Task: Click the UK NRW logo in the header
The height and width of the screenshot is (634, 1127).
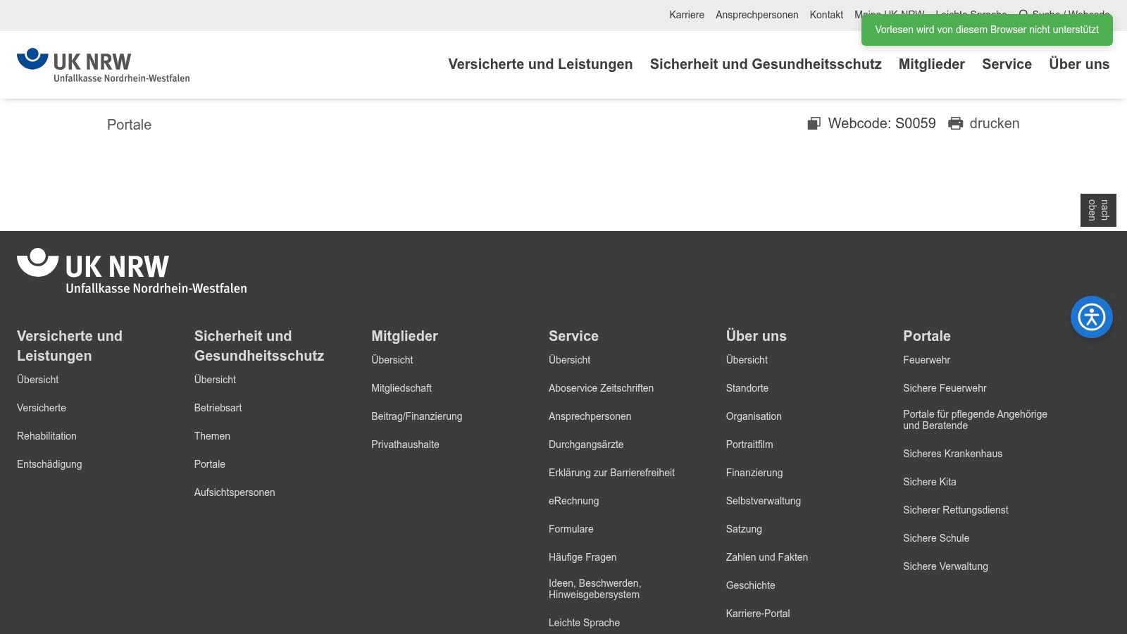Action: pos(104,65)
